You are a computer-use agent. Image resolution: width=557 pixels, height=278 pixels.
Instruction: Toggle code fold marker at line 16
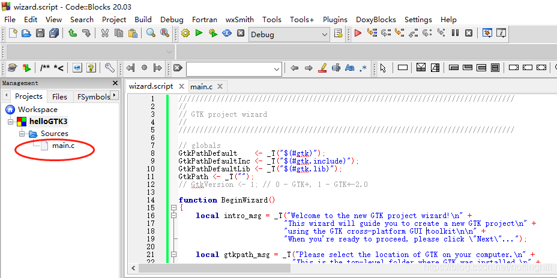(x=173, y=216)
